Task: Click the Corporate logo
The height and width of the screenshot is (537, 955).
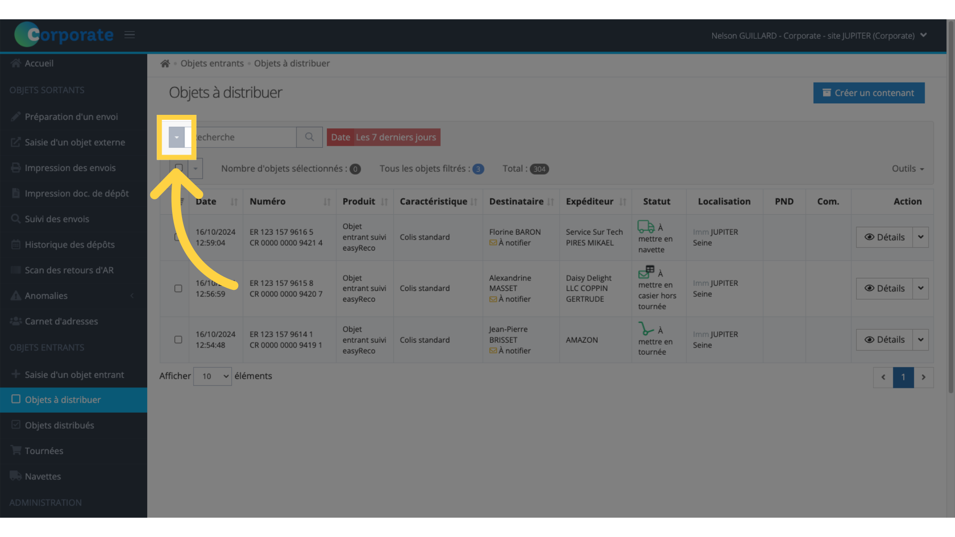Action: pos(64,34)
